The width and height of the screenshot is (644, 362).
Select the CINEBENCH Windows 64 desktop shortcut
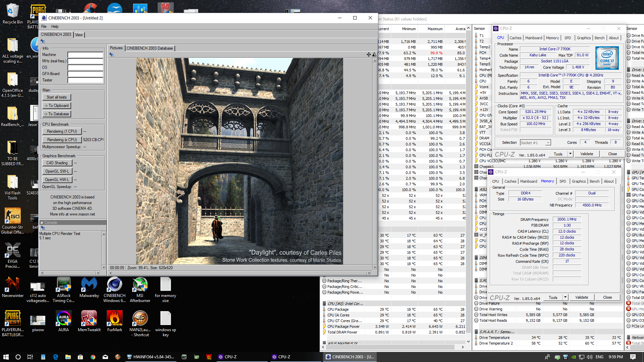click(114, 290)
